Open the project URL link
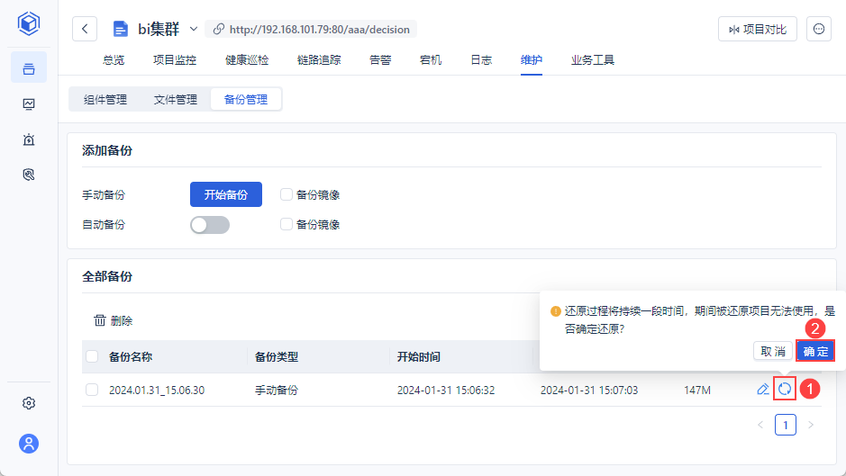The image size is (846, 476). click(319, 30)
